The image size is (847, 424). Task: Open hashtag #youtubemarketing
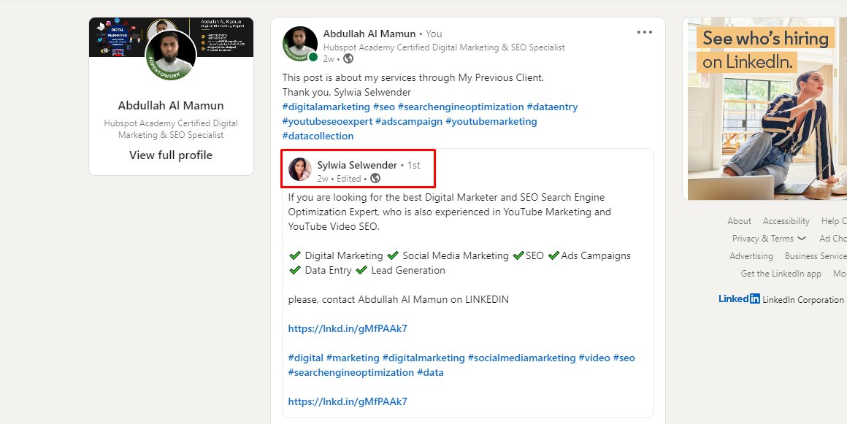click(491, 122)
